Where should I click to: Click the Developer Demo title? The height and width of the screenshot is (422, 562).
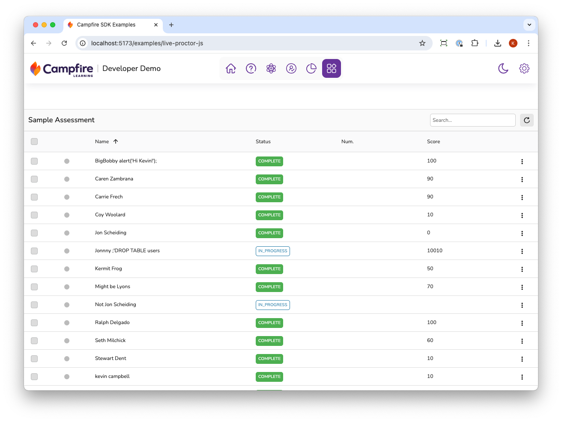(x=132, y=68)
